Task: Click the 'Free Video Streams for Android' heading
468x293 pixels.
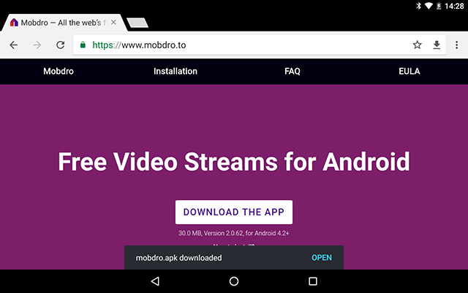Action: [x=234, y=162]
